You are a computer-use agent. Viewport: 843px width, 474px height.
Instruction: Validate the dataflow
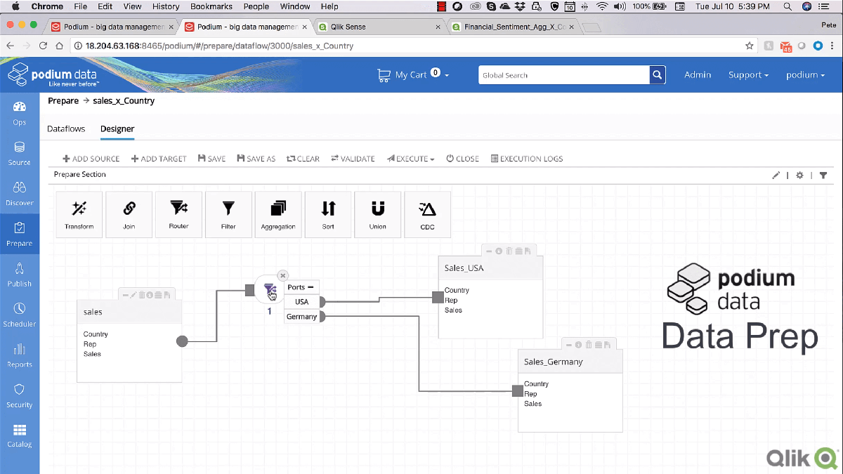point(353,159)
